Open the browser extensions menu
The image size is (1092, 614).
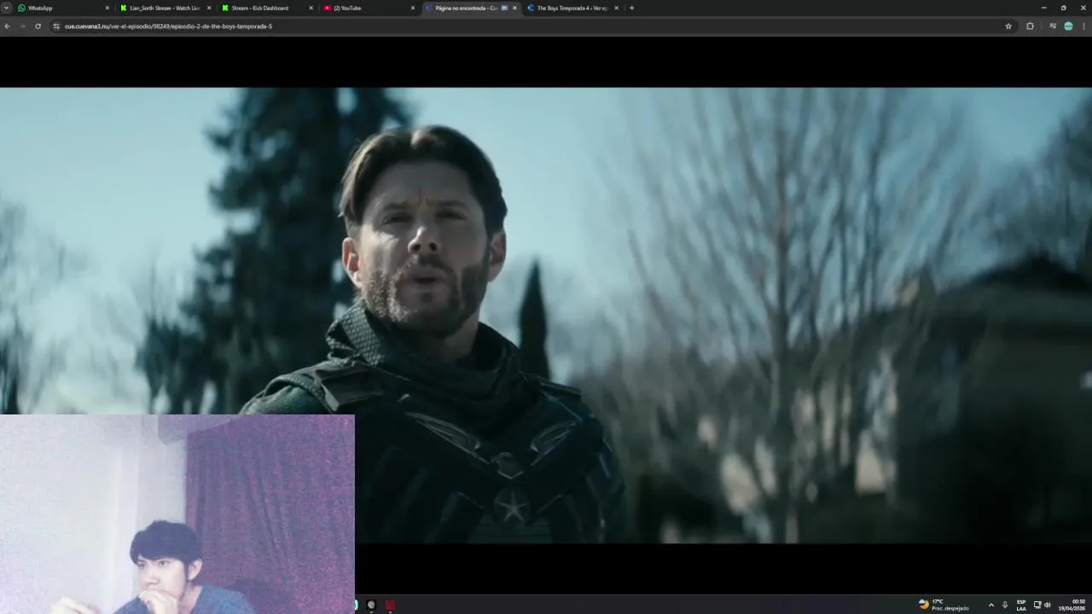pyautogui.click(x=1030, y=26)
